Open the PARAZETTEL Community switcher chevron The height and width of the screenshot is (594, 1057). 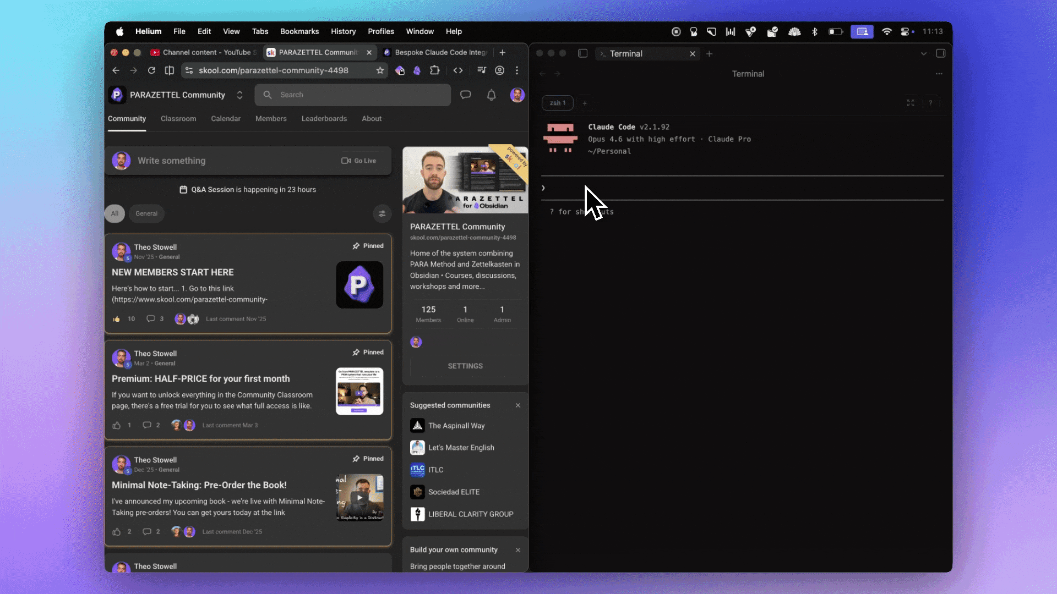(x=239, y=95)
